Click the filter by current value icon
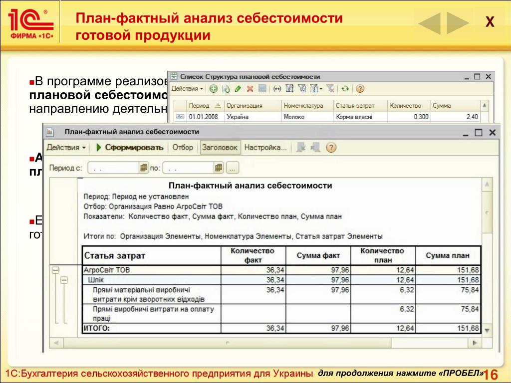Image resolution: width=511 pixels, height=383 pixels. tap(302, 89)
